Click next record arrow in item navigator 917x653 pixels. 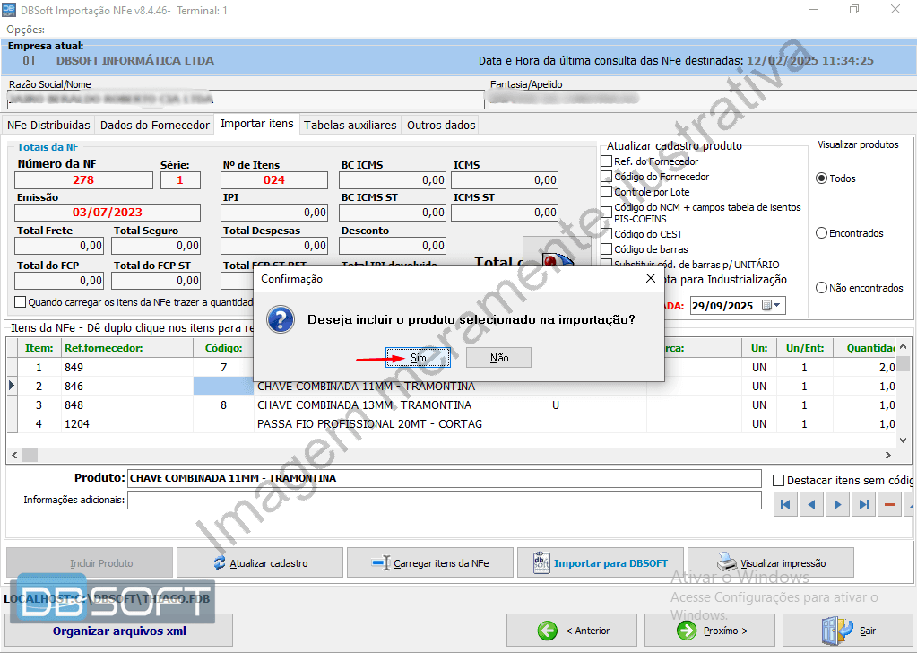click(837, 505)
